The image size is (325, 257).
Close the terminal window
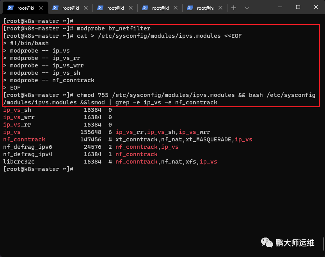[316, 7]
